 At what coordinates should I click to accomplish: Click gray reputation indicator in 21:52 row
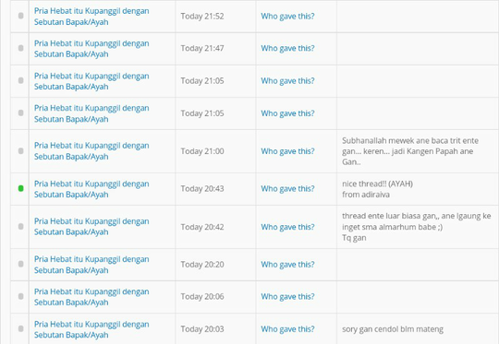(21, 16)
